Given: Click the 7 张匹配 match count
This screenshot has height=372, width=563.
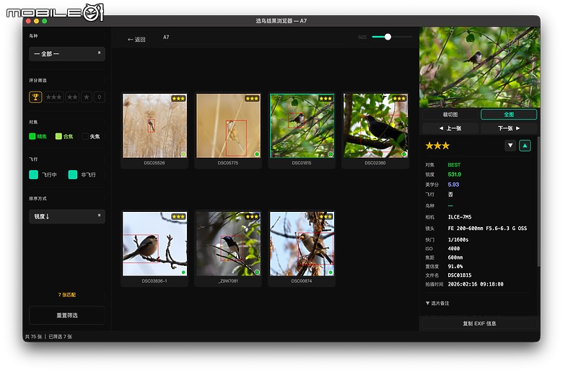Looking at the screenshot, I should [x=67, y=295].
